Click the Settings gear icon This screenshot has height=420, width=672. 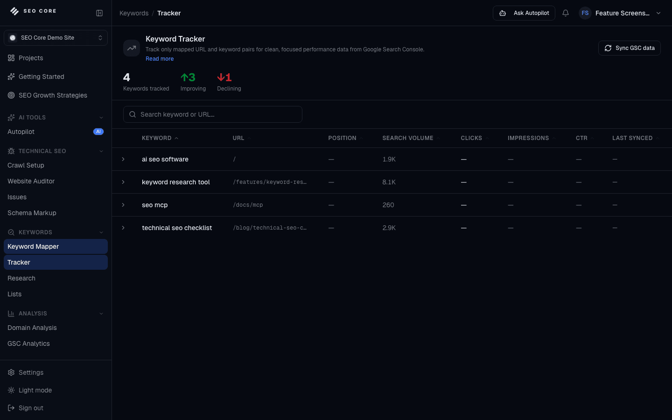coord(11,372)
